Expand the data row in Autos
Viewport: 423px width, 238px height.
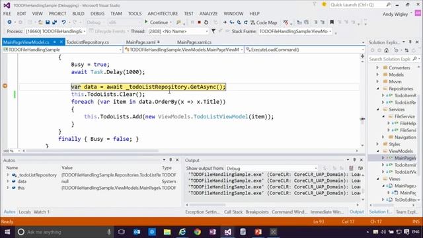(8, 181)
